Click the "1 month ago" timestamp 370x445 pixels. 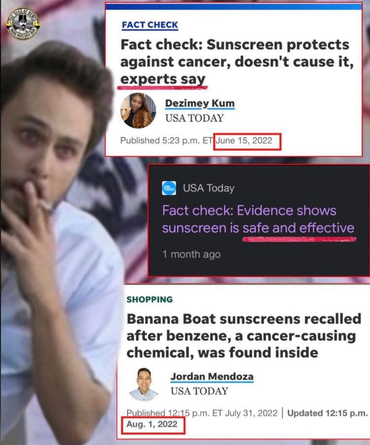191,254
